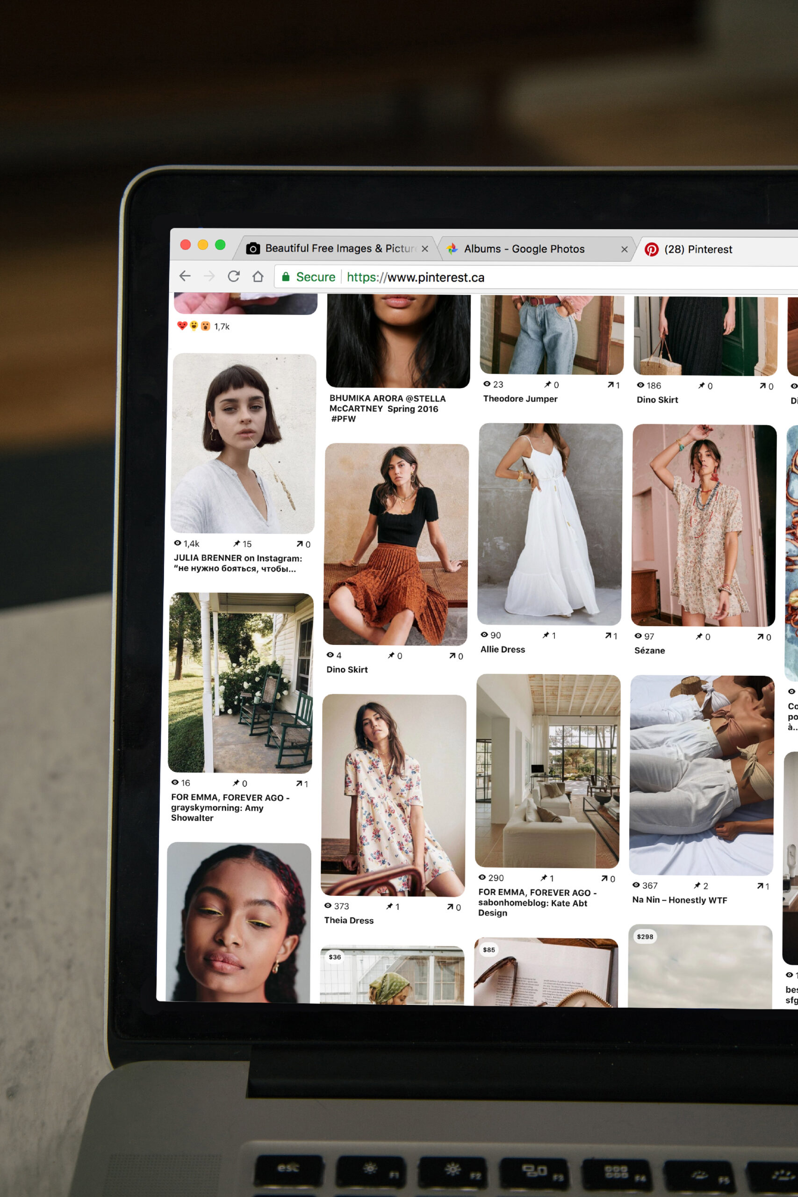798x1197 pixels.
Task: Click the macOS green fullscreen button
Action: [x=220, y=245]
